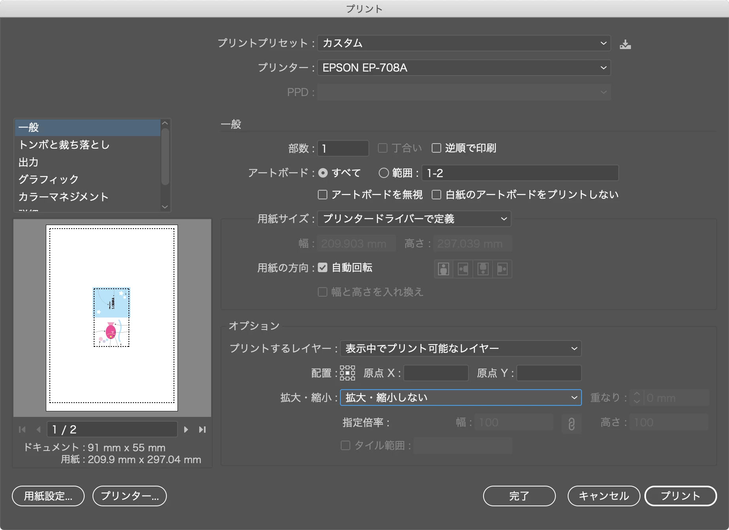This screenshot has height=530, width=729.
Task: Go to first artboard preview page
Action: click(22, 430)
